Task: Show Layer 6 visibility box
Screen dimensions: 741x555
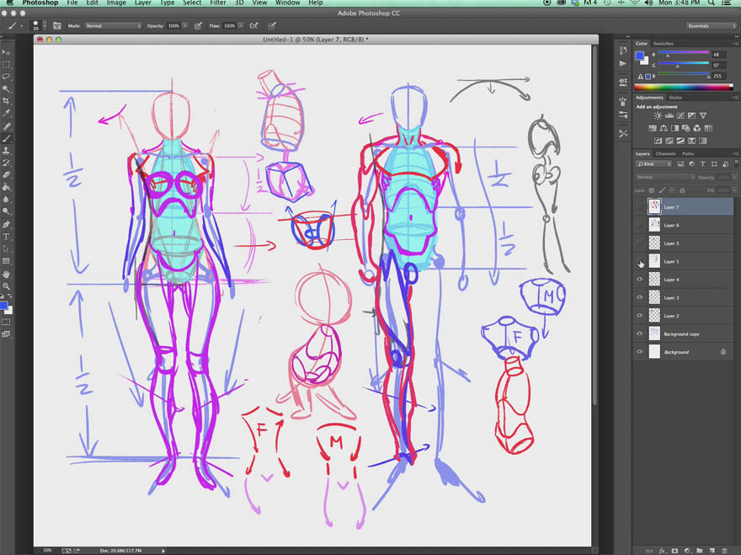Action: [639, 225]
